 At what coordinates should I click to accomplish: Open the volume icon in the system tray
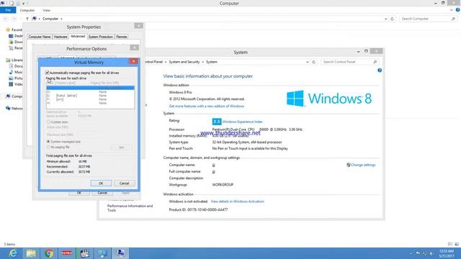[x=431, y=253]
